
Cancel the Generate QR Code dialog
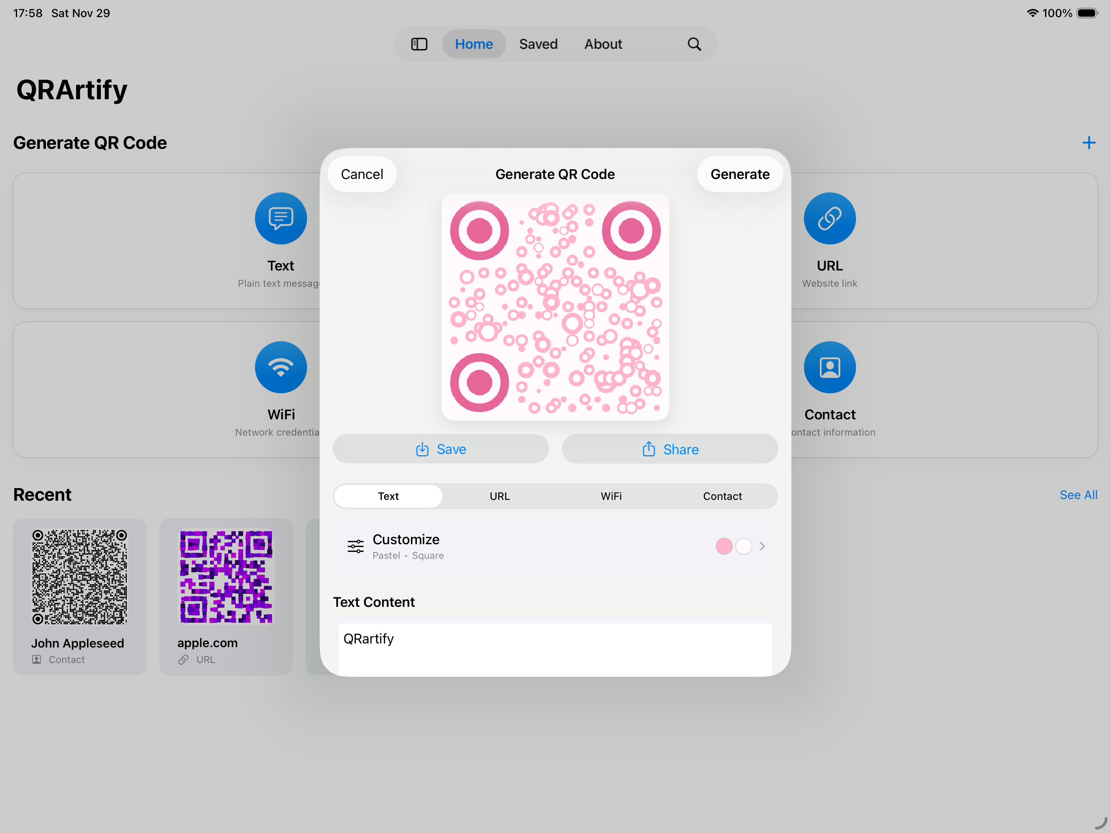pos(362,174)
